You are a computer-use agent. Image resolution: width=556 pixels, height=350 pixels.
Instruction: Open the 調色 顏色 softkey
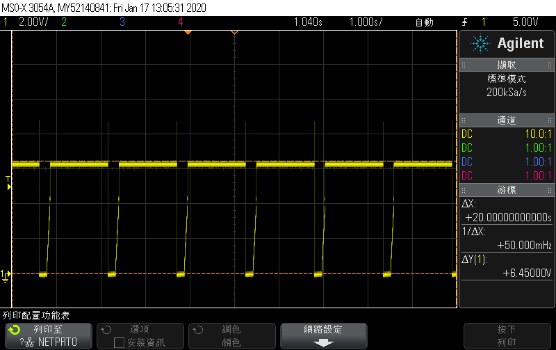232,336
